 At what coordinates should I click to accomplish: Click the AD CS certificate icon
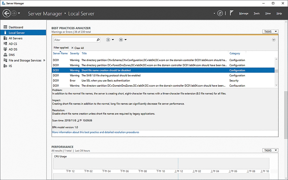pos(5,44)
